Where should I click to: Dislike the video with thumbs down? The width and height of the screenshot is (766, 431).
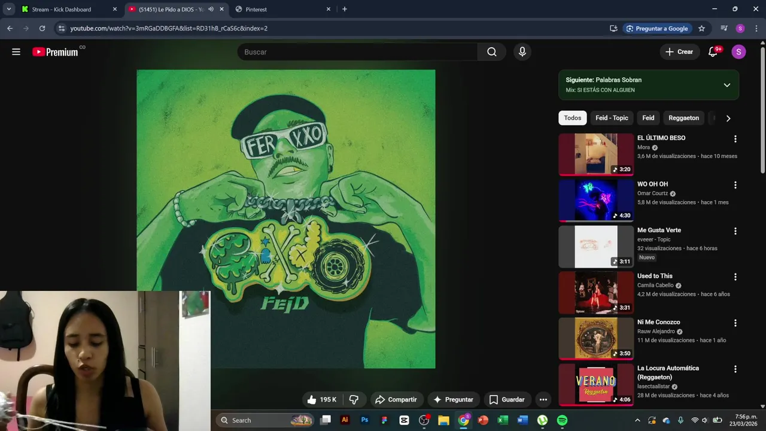(x=354, y=399)
